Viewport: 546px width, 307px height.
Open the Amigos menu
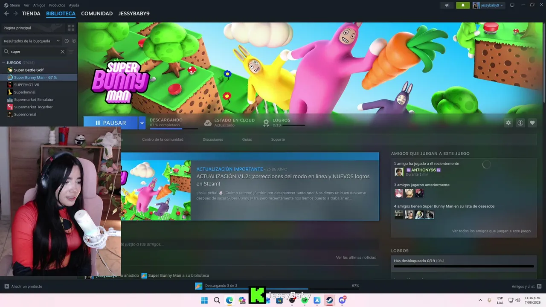[39, 5]
